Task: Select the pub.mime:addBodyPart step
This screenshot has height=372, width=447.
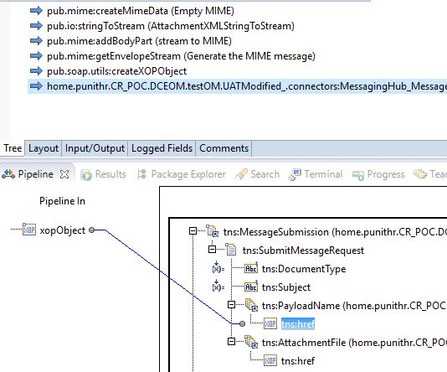Action: tap(139, 41)
